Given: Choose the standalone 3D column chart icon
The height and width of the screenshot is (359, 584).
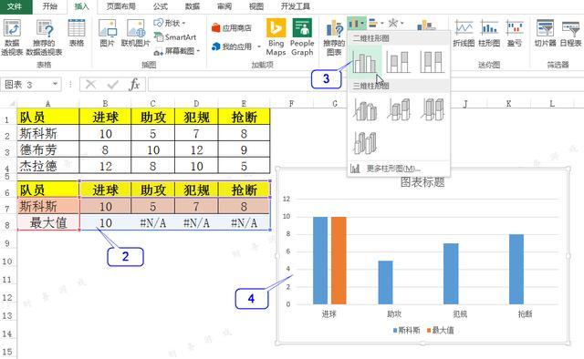Looking at the screenshot, I should 365,142.
